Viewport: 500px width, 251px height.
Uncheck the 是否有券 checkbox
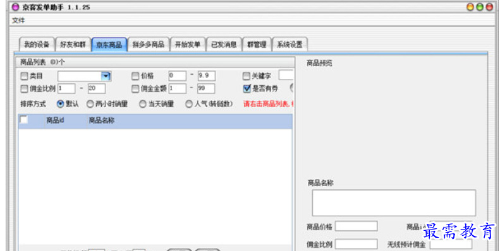tap(247, 88)
